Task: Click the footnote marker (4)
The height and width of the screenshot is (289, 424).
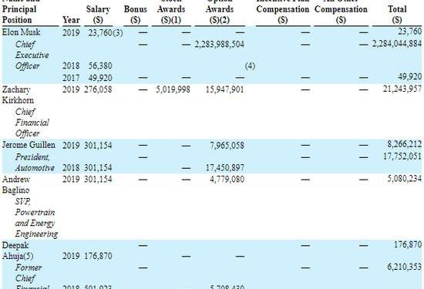Action: [x=250, y=66]
